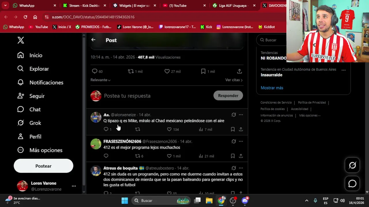Open FRASESZENÓN2606 profile avatar
This screenshot has width=369, height=207.
coord(96,144)
